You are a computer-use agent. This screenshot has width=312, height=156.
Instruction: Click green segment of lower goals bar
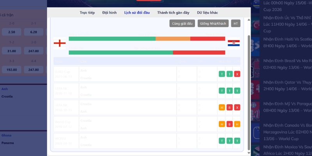(x=121, y=53)
